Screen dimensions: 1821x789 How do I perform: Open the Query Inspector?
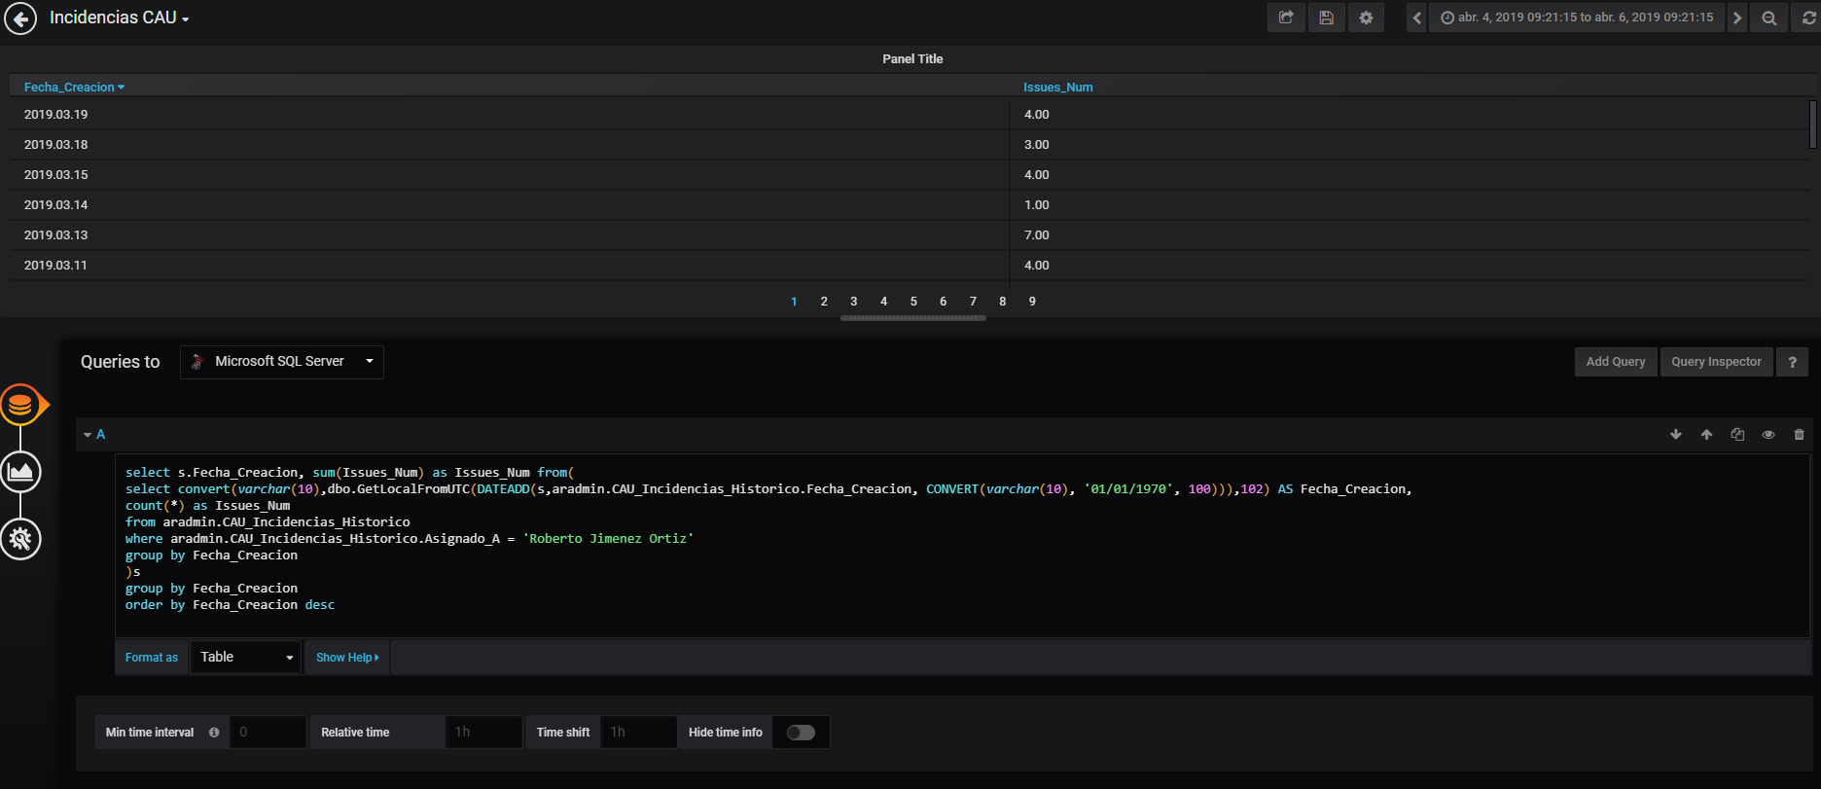click(1716, 362)
